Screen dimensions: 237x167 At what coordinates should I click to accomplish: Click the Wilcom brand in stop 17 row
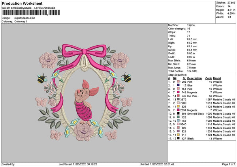point(217,139)
